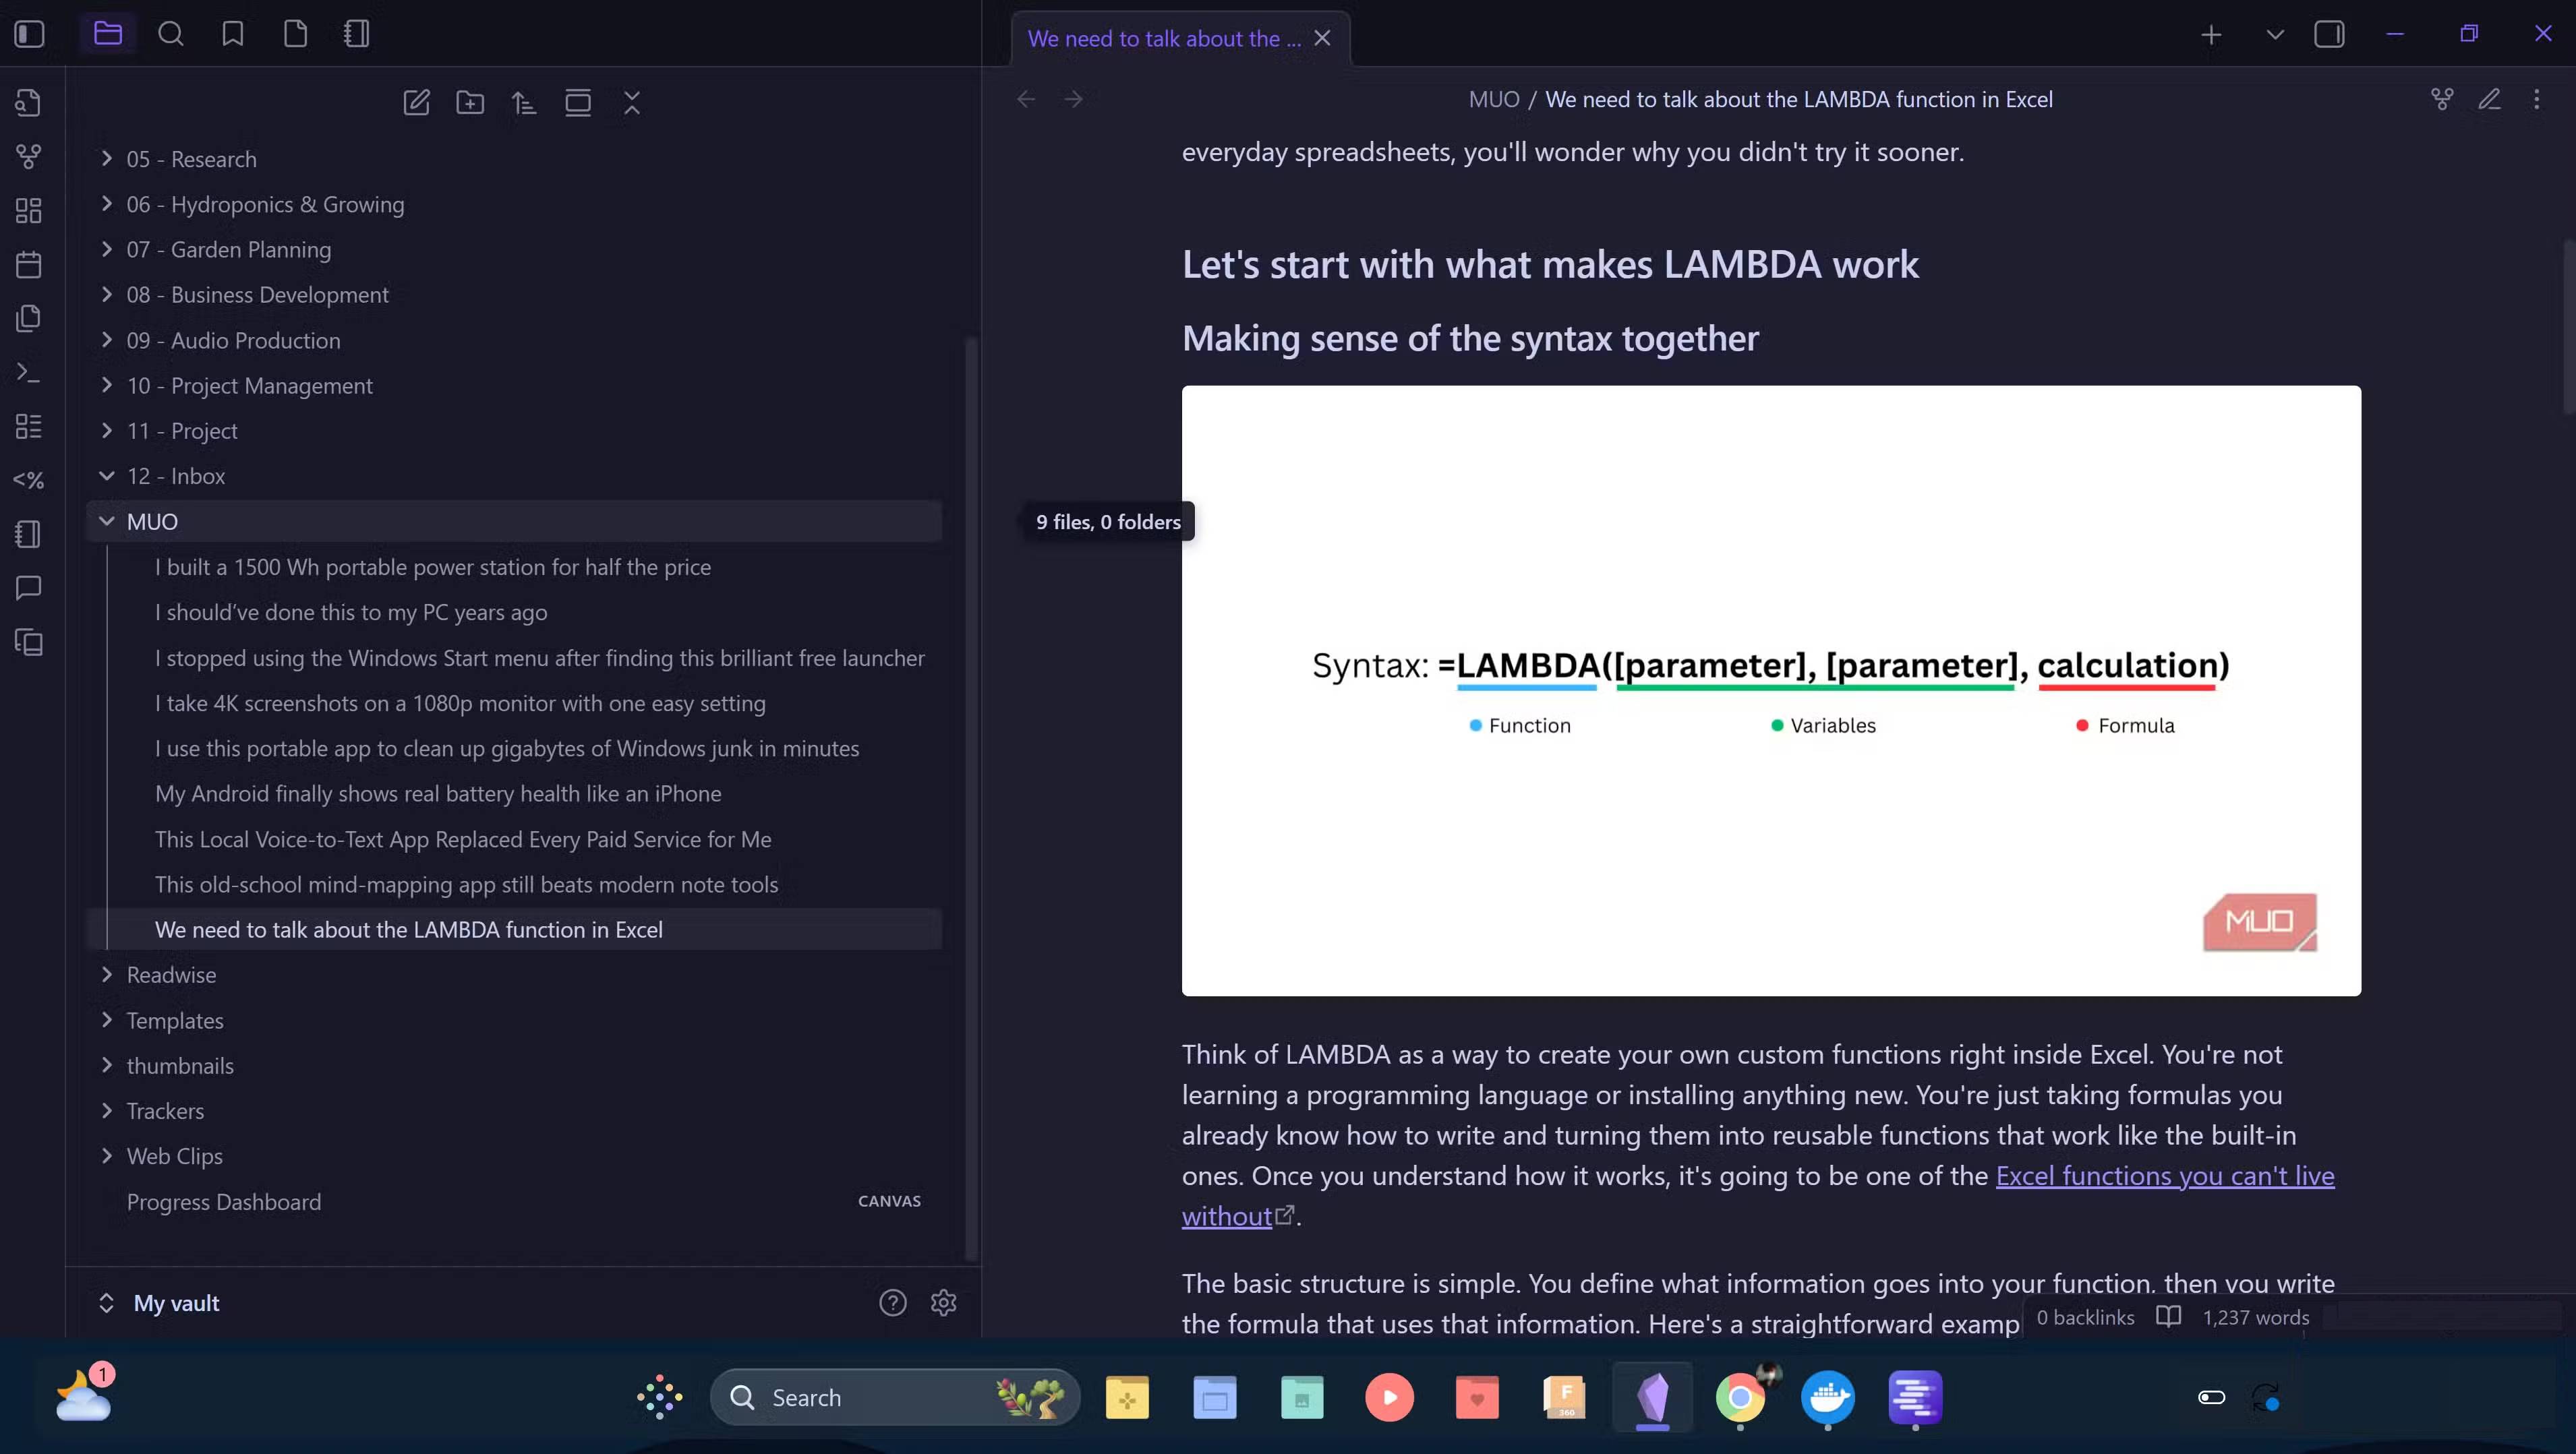Open graph view from the ribbon
Screen dimensions: 2576x1454
tap(29, 156)
